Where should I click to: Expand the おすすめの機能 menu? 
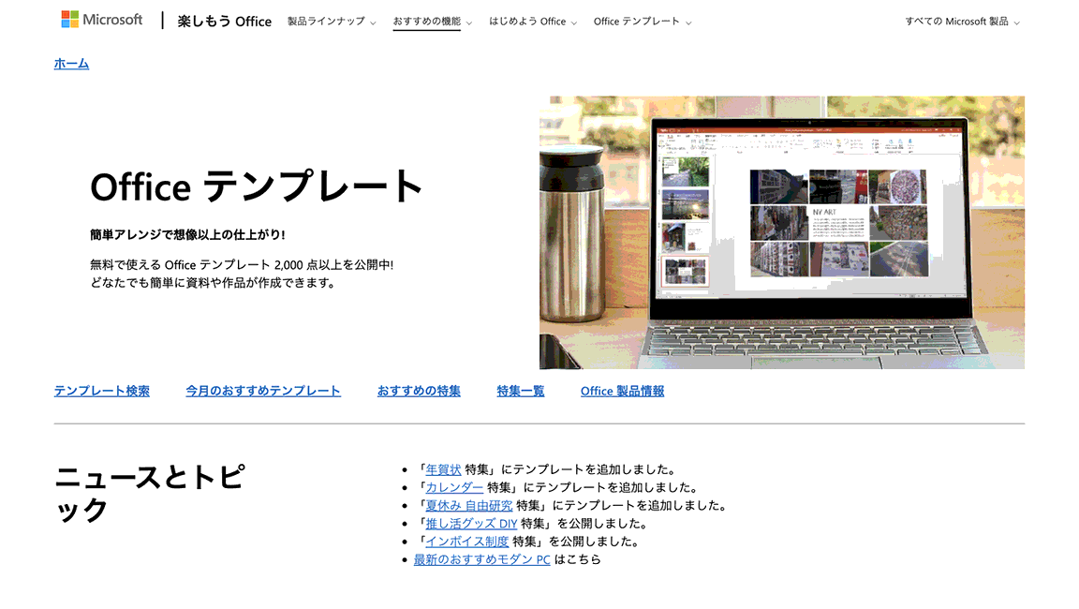(432, 22)
